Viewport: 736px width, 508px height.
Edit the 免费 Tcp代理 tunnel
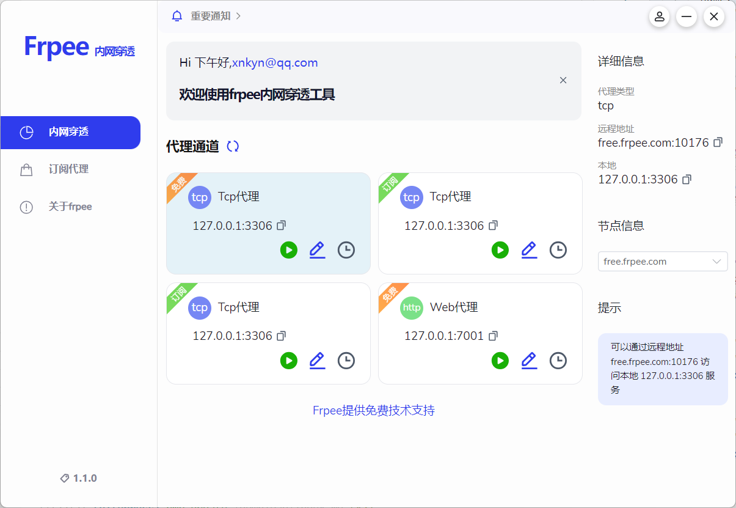[x=317, y=249]
